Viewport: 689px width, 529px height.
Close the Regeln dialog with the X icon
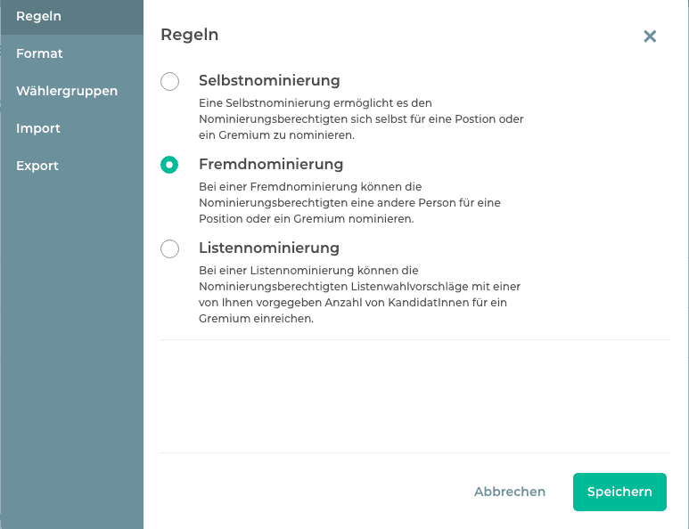[650, 36]
